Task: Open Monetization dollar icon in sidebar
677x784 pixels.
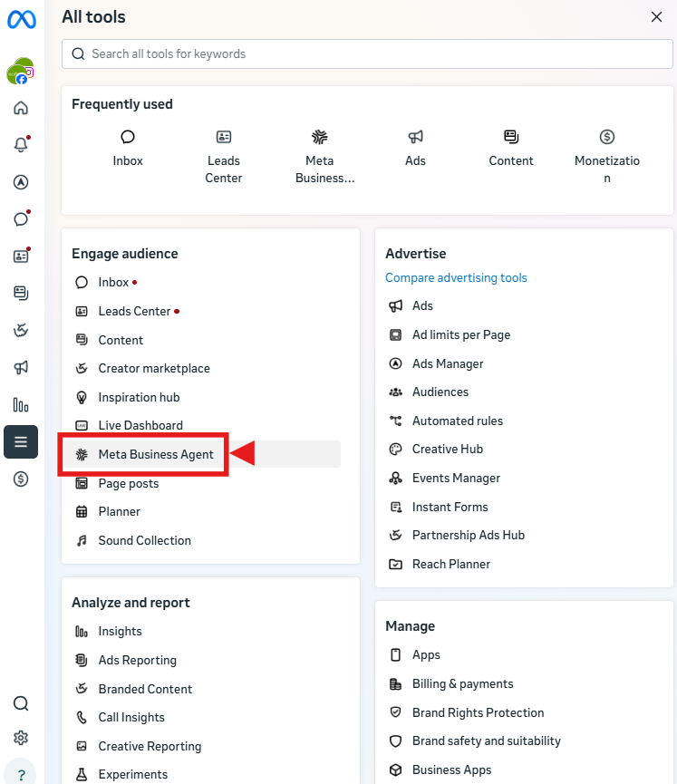Action: pos(21,479)
